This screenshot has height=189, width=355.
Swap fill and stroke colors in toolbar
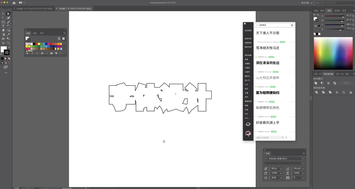click(x=9, y=48)
